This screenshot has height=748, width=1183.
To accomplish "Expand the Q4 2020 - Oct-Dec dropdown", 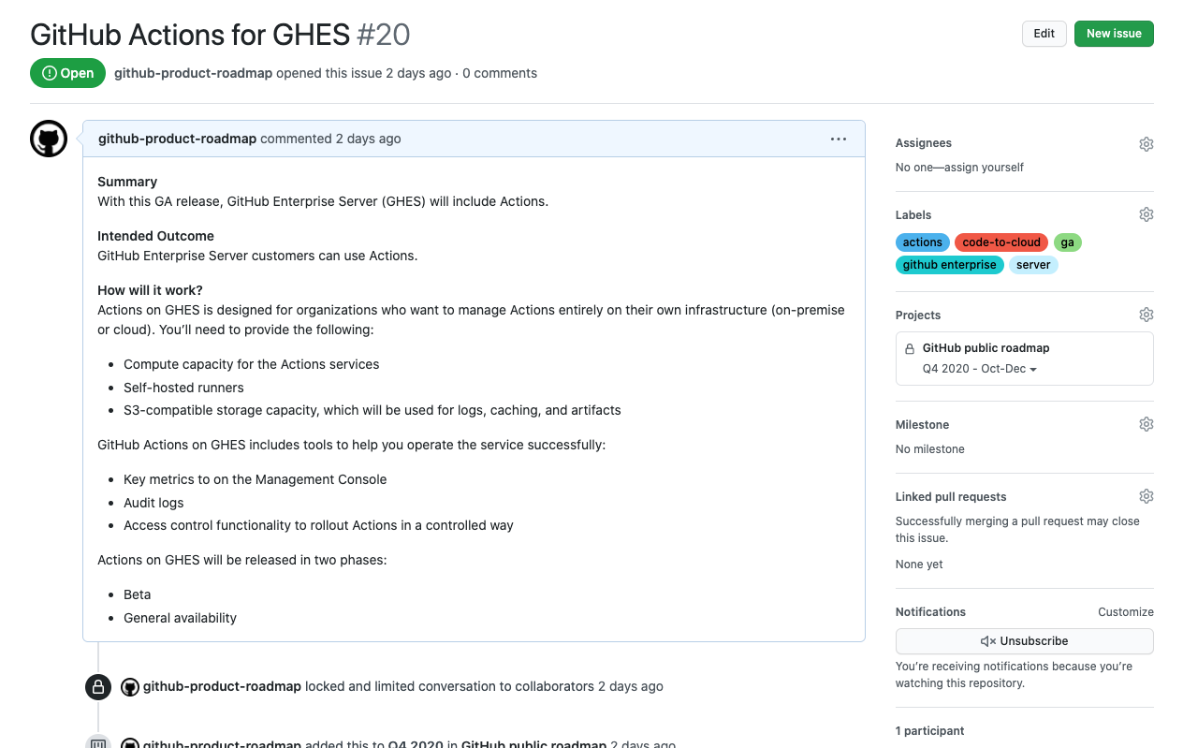I will pyautogui.click(x=980, y=369).
